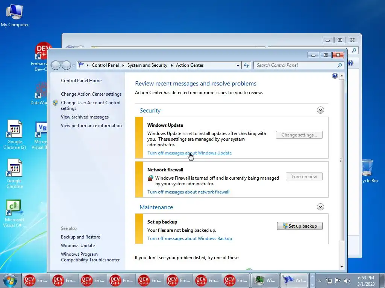Open the Windows Start orb
This screenshot has width=385, height=288.
click(x=10, y=280)
